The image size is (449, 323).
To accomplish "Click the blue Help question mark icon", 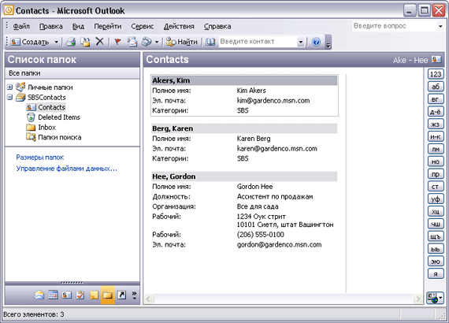I will click(316, 42).
